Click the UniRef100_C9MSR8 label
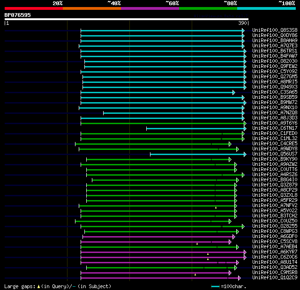300x290 pixels. (x=275, y=273)
